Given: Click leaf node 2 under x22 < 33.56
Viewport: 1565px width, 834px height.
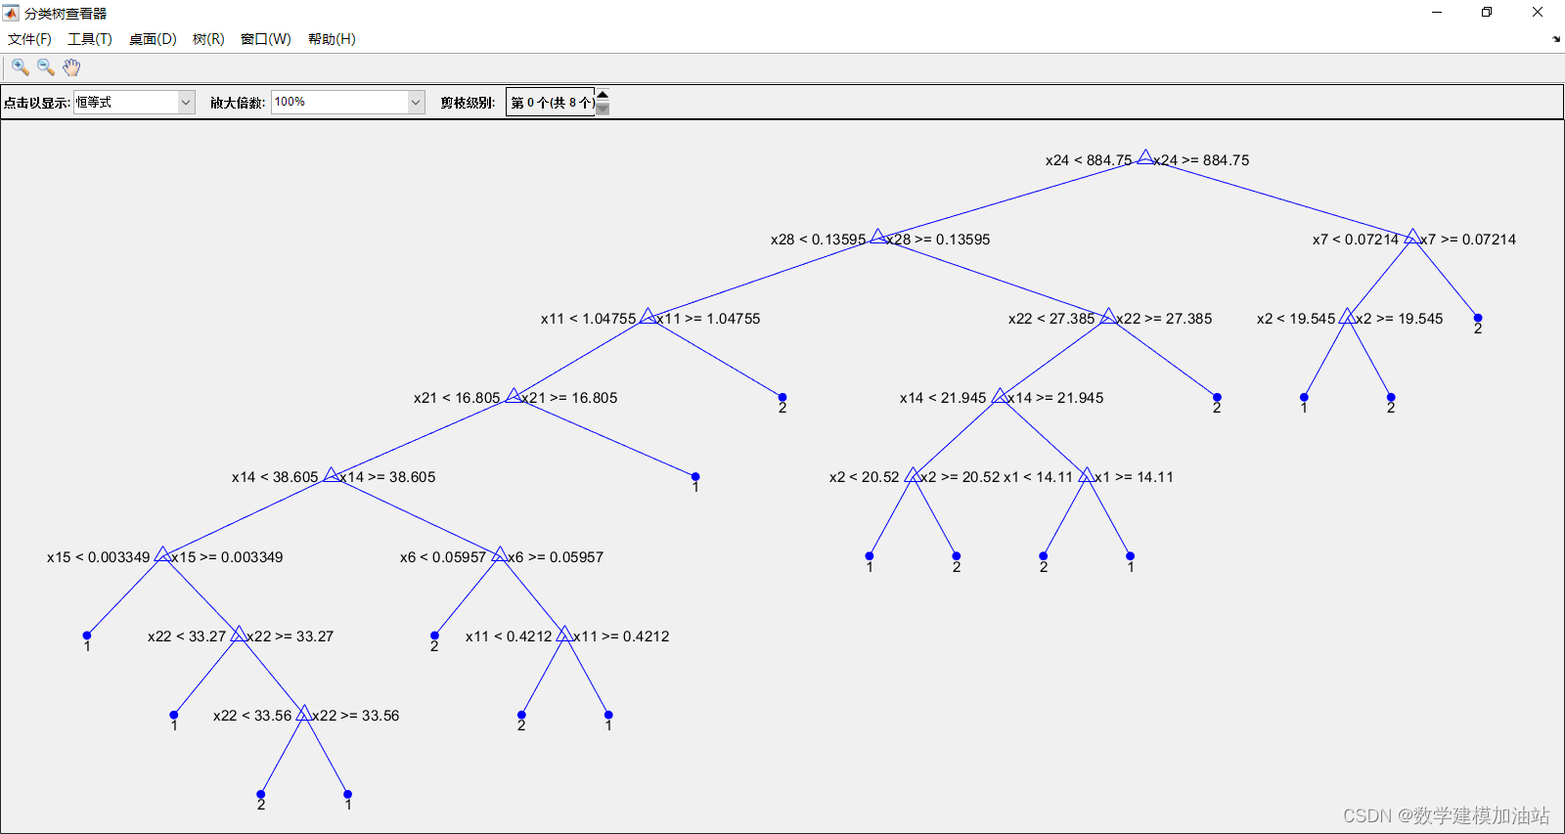Looking at the screenshot, I should tap(261, 794).
